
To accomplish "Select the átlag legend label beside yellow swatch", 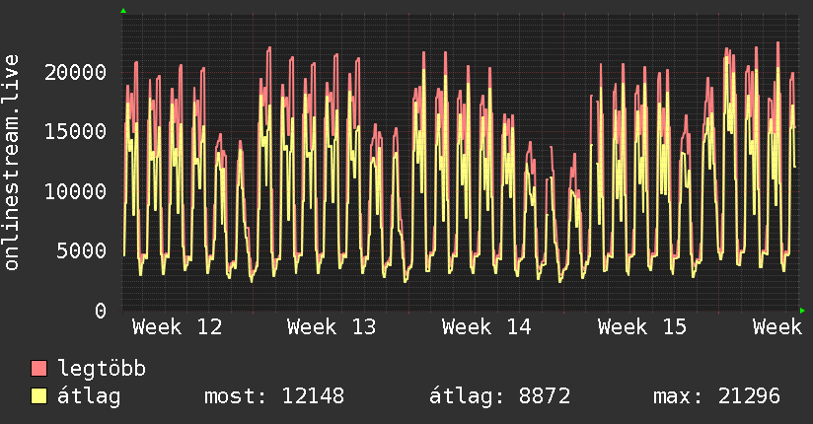I will click(x=89, y=396).
